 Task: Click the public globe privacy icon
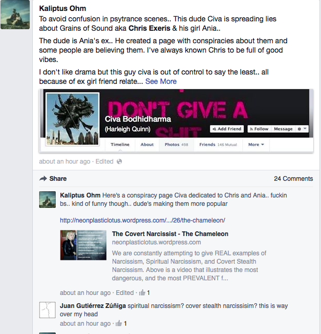(119, 162)
